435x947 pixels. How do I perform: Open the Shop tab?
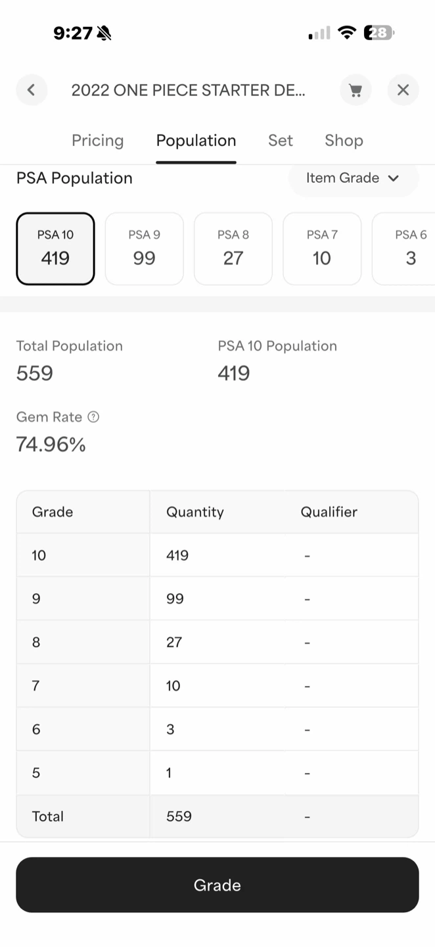344,141
